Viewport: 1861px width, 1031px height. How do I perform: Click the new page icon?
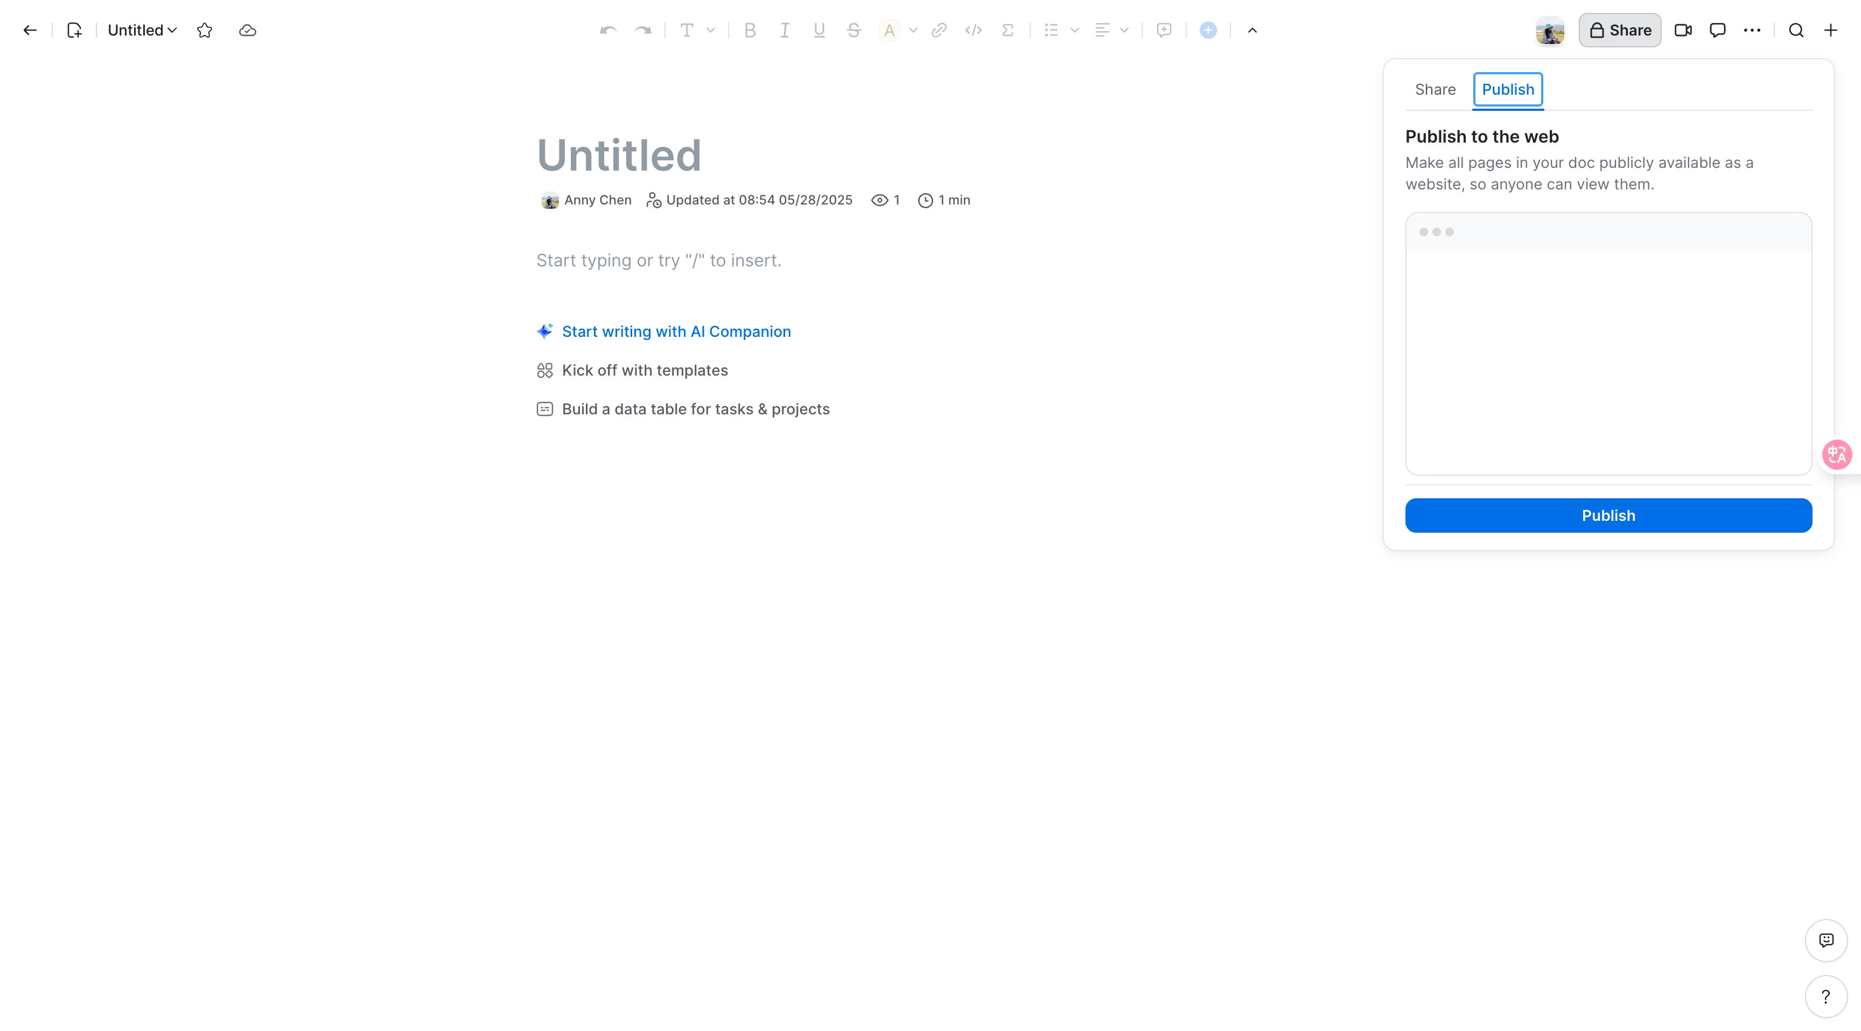pyautogui.click(x=74, y=30)
